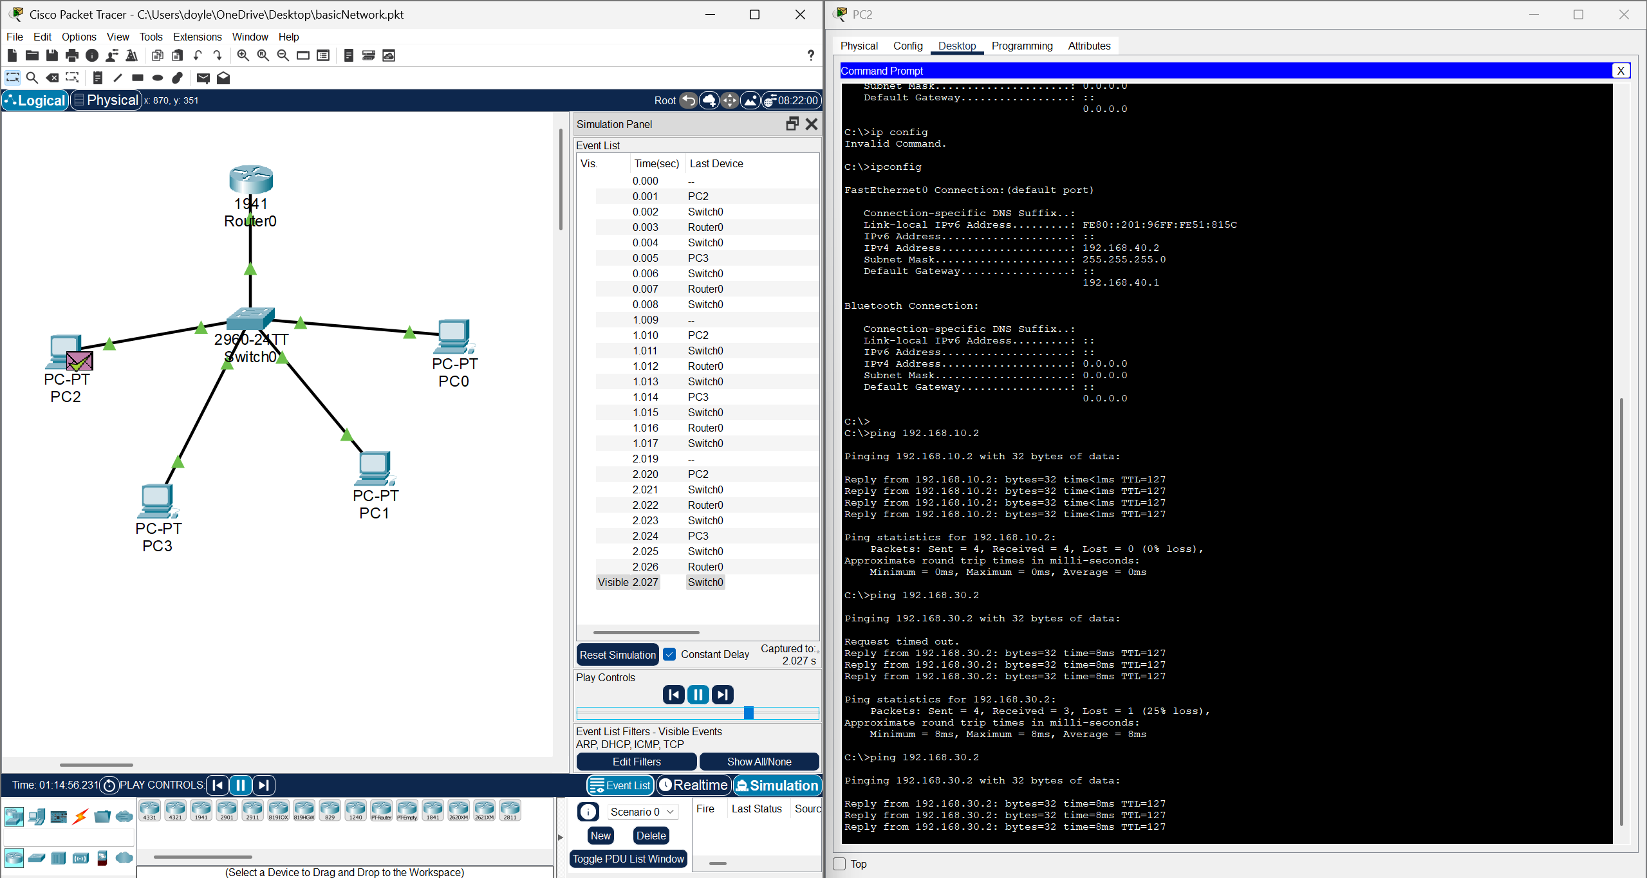This screenshot has width=1647, height=878.
Task: Click the Print icon in toolbar
Action: pos(72,55)
